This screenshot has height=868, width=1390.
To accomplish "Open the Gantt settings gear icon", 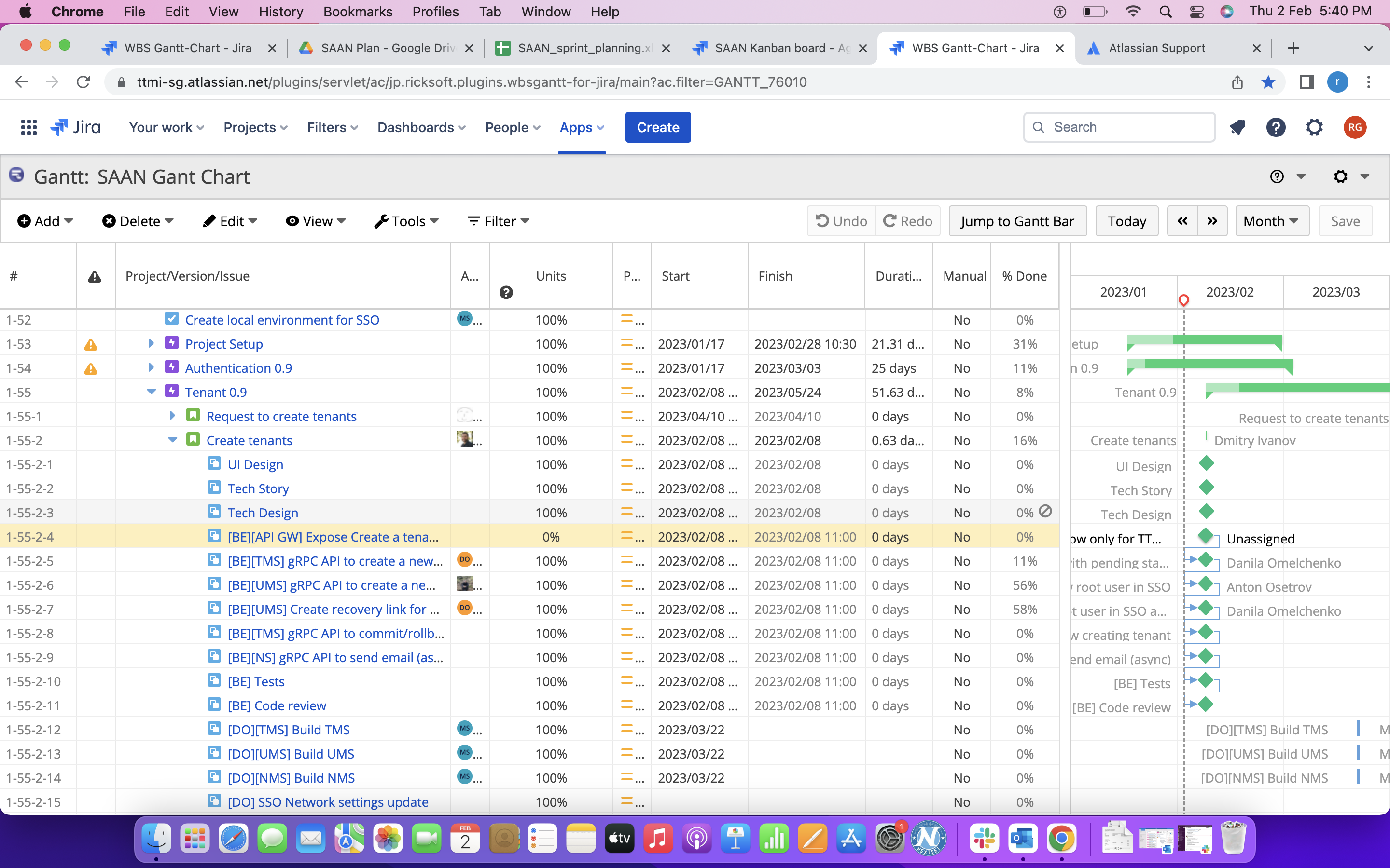I will 1341,177.
